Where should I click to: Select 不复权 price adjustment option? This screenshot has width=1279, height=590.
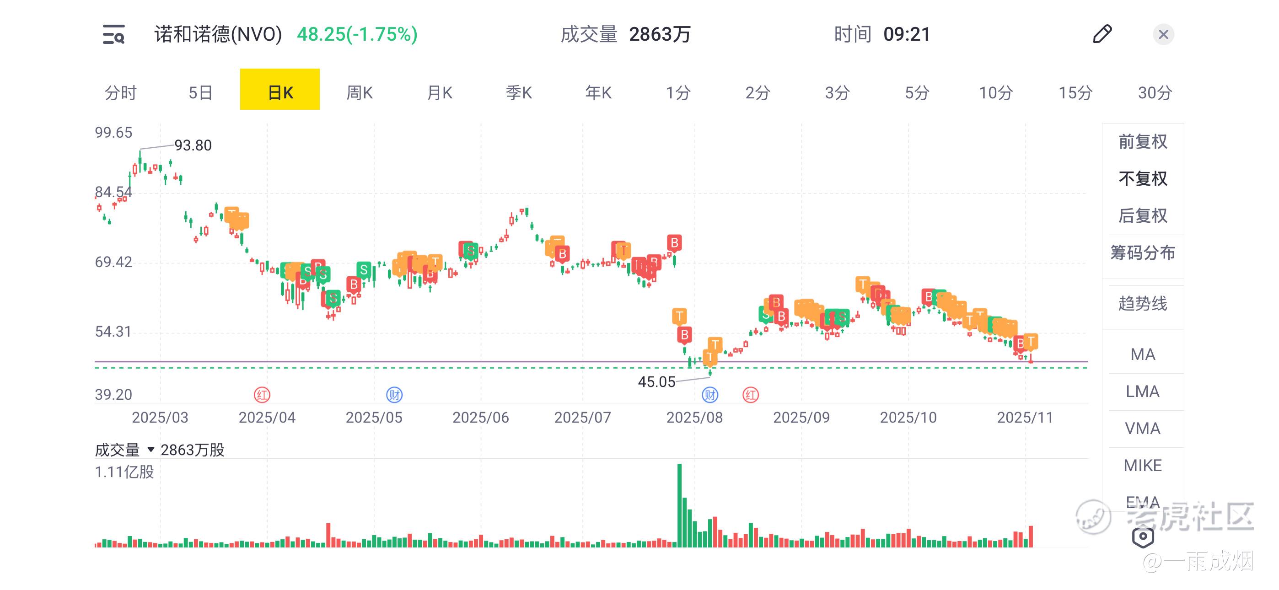[1143, 179]
